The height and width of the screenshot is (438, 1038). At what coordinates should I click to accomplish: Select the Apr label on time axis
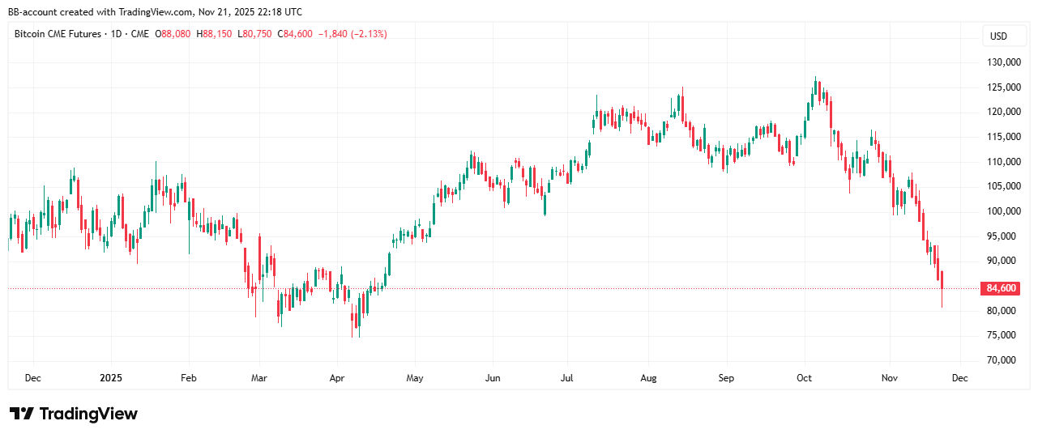[x=339, y=378]
